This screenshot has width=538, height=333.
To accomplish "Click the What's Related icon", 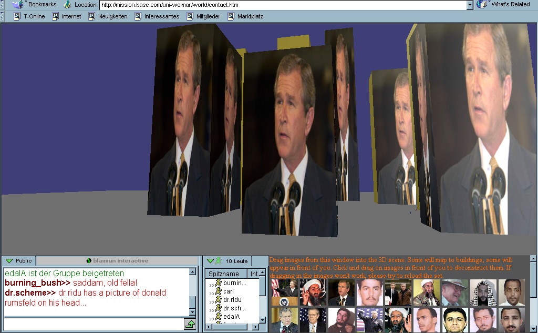I will [x=482, y=5].
